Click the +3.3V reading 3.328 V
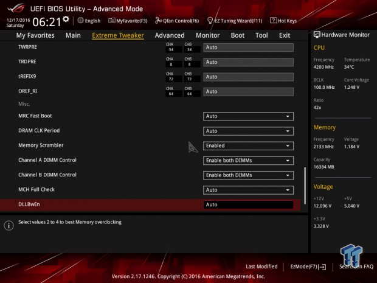377x283 pixels. (x=321, y=226)
